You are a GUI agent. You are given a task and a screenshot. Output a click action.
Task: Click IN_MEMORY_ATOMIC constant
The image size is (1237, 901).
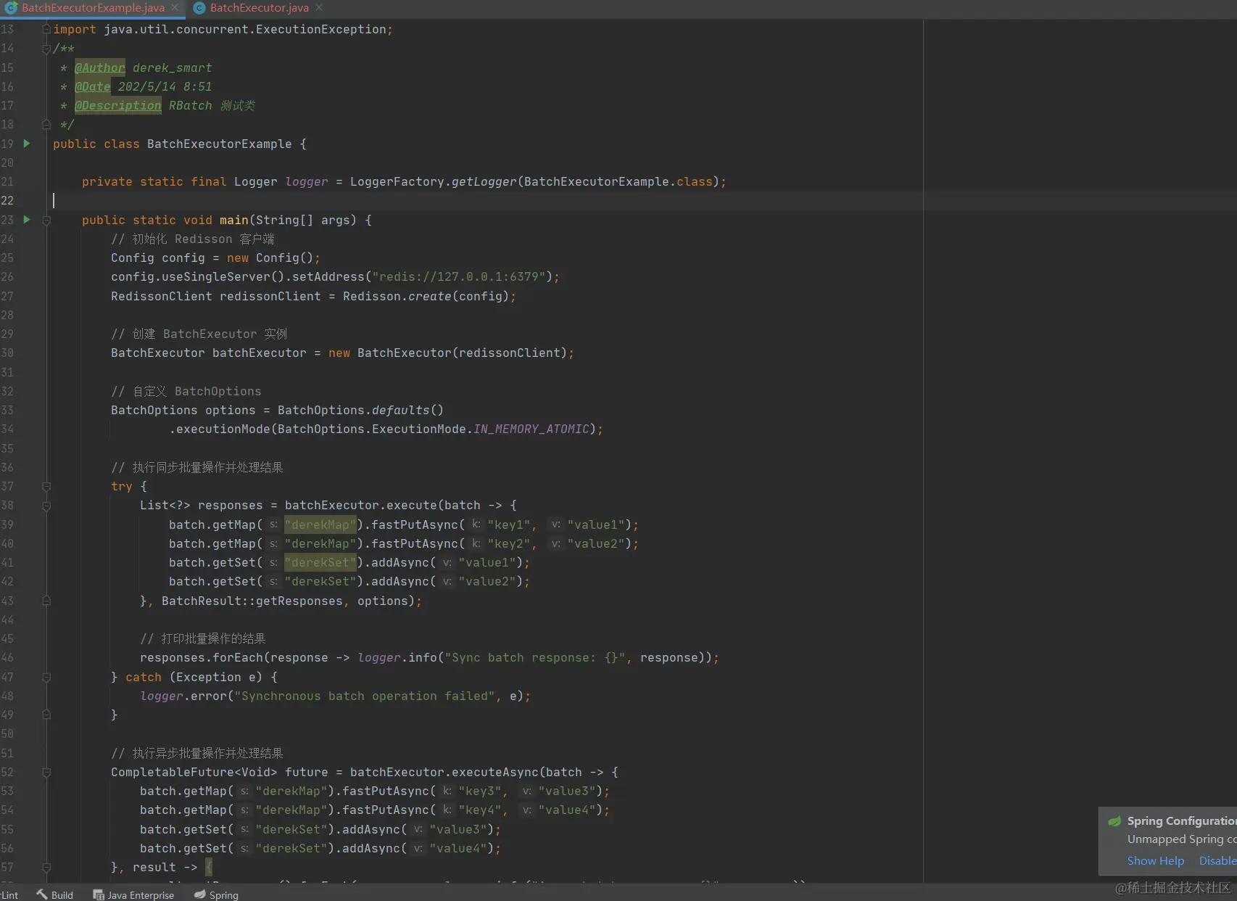tap(531, 429)
